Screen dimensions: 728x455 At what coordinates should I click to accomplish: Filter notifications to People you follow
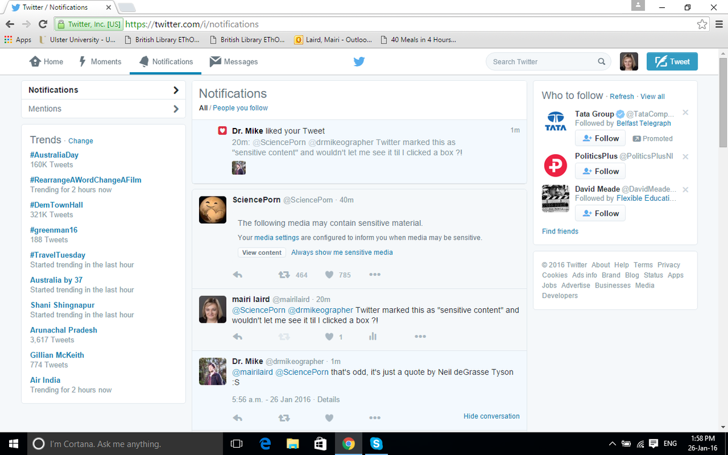(240, 108)
